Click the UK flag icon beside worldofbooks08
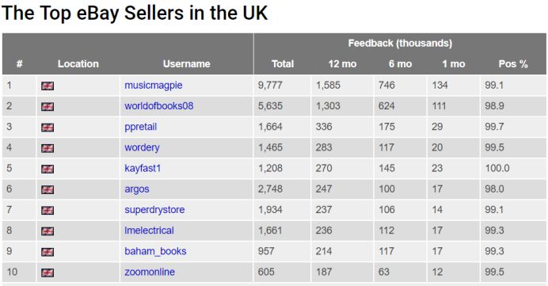The height and width of the screenshot is (286, 548). pos(48,107)
